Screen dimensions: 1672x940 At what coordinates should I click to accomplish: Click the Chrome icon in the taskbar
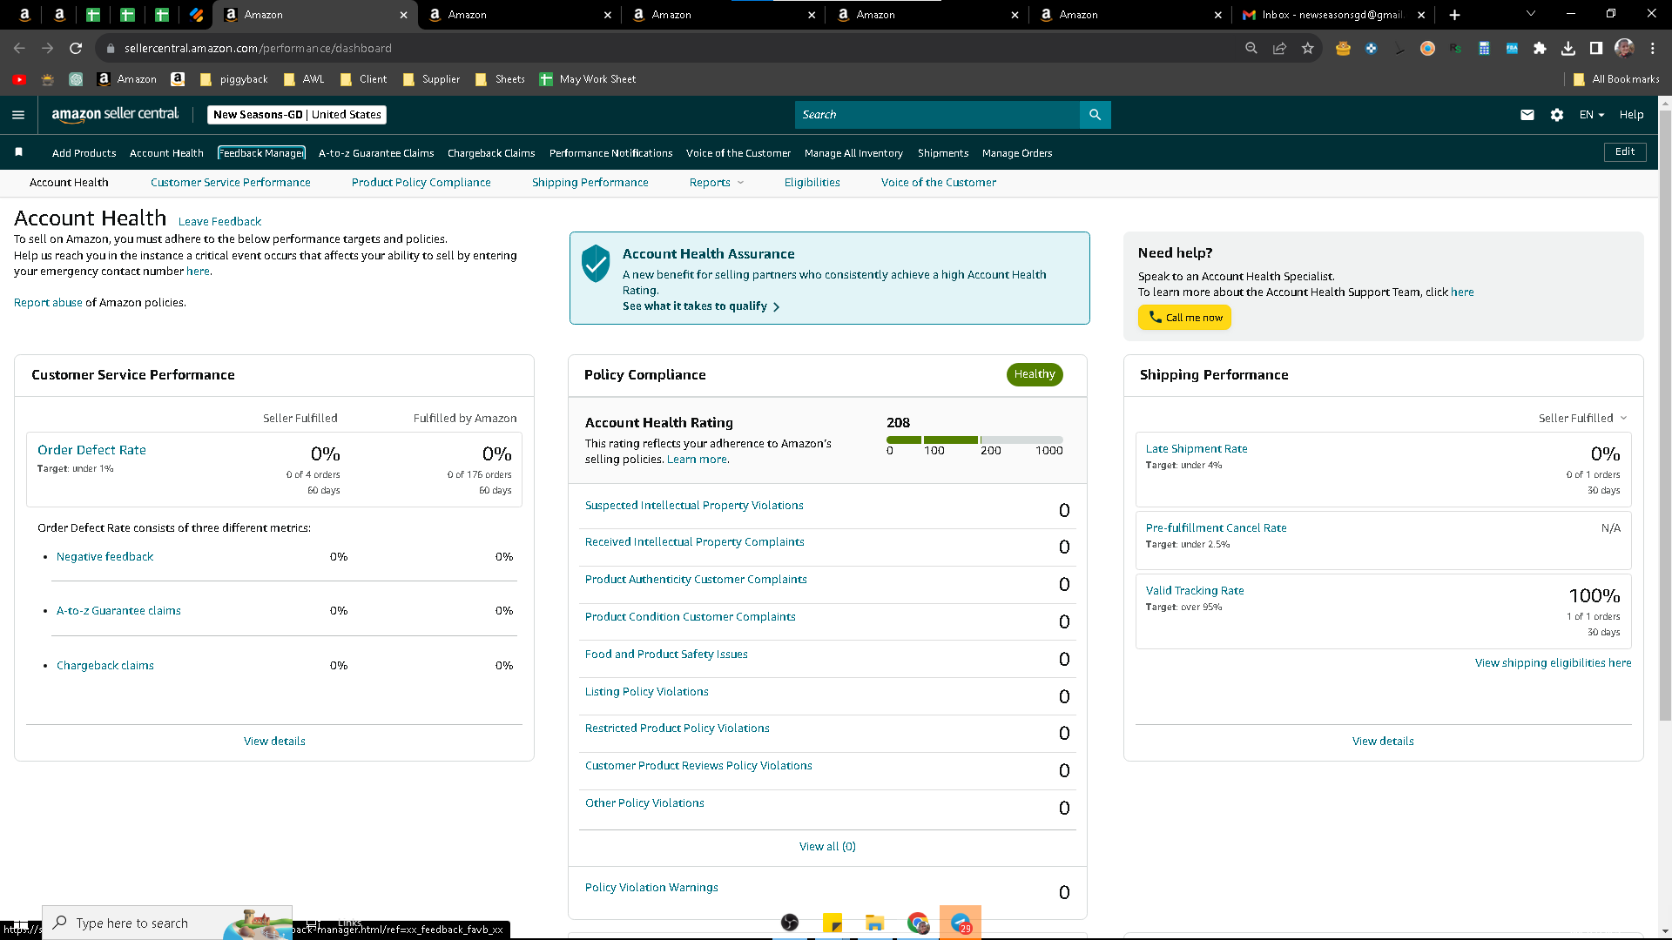(x=918, y=923)
